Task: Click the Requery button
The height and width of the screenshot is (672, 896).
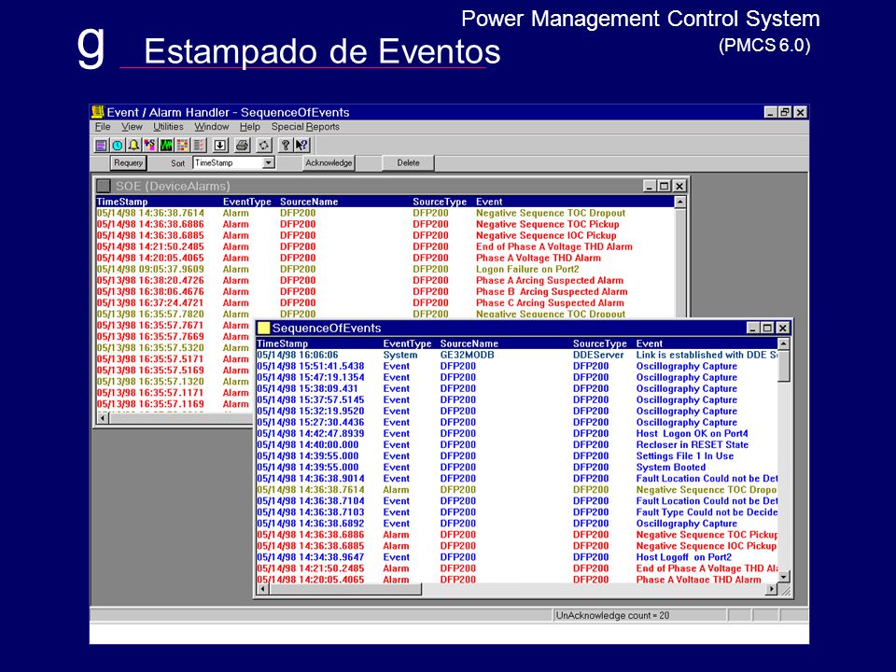Action: (x=128, y=162)
